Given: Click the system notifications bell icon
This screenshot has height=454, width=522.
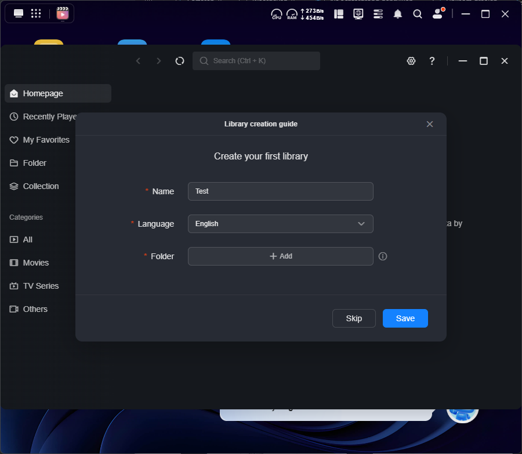Looking at the screenshot, I should (x=398, y=14).
